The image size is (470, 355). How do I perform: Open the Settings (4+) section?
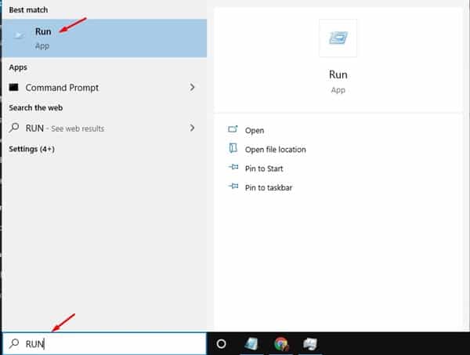click(31, 149)
